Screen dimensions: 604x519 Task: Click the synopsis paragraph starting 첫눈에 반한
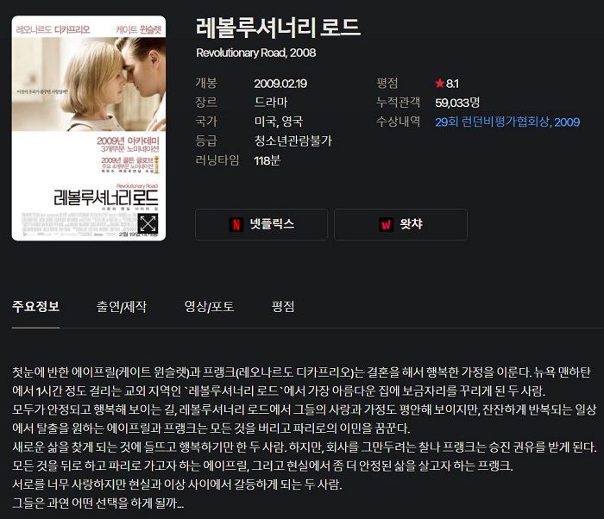(305, 437)
